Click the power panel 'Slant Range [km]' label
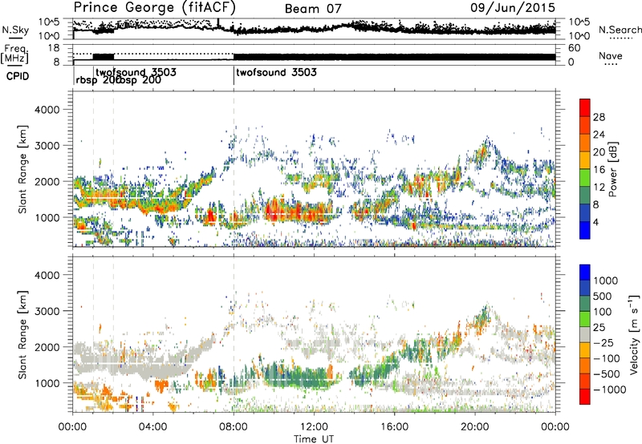The height and width of the screenshot is (444, 642). [23, 169]
